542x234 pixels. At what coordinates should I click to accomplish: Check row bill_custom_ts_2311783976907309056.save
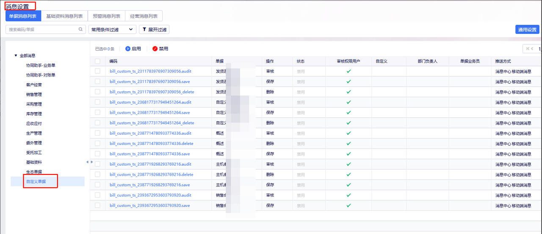(97, 82)
